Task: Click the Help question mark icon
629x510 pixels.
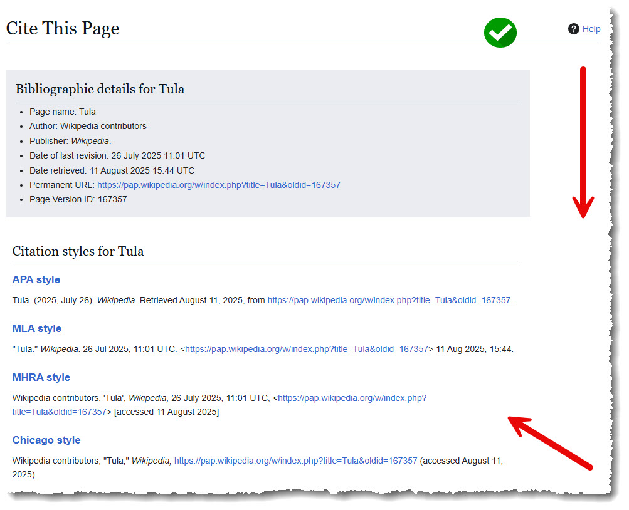Action: tap(574, 29)
